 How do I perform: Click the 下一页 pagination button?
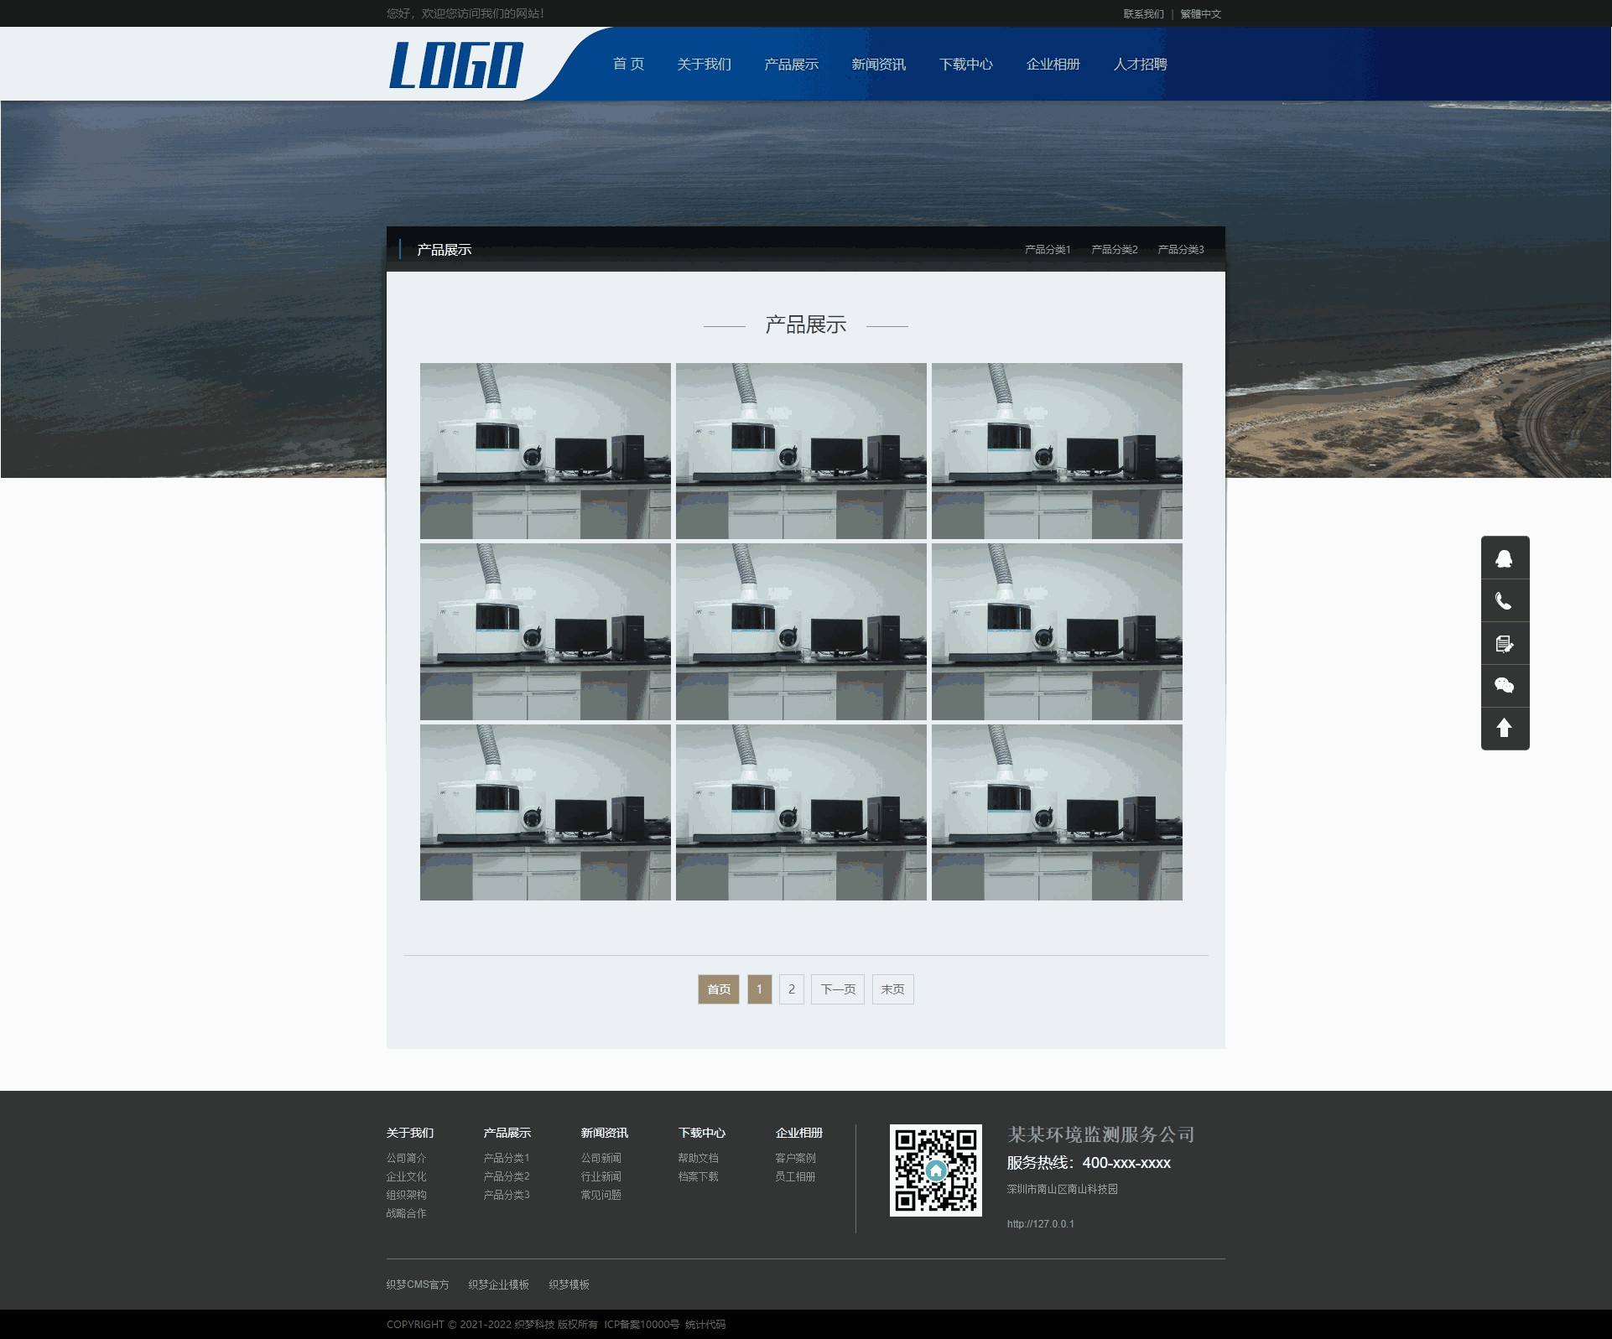[837, 989]
